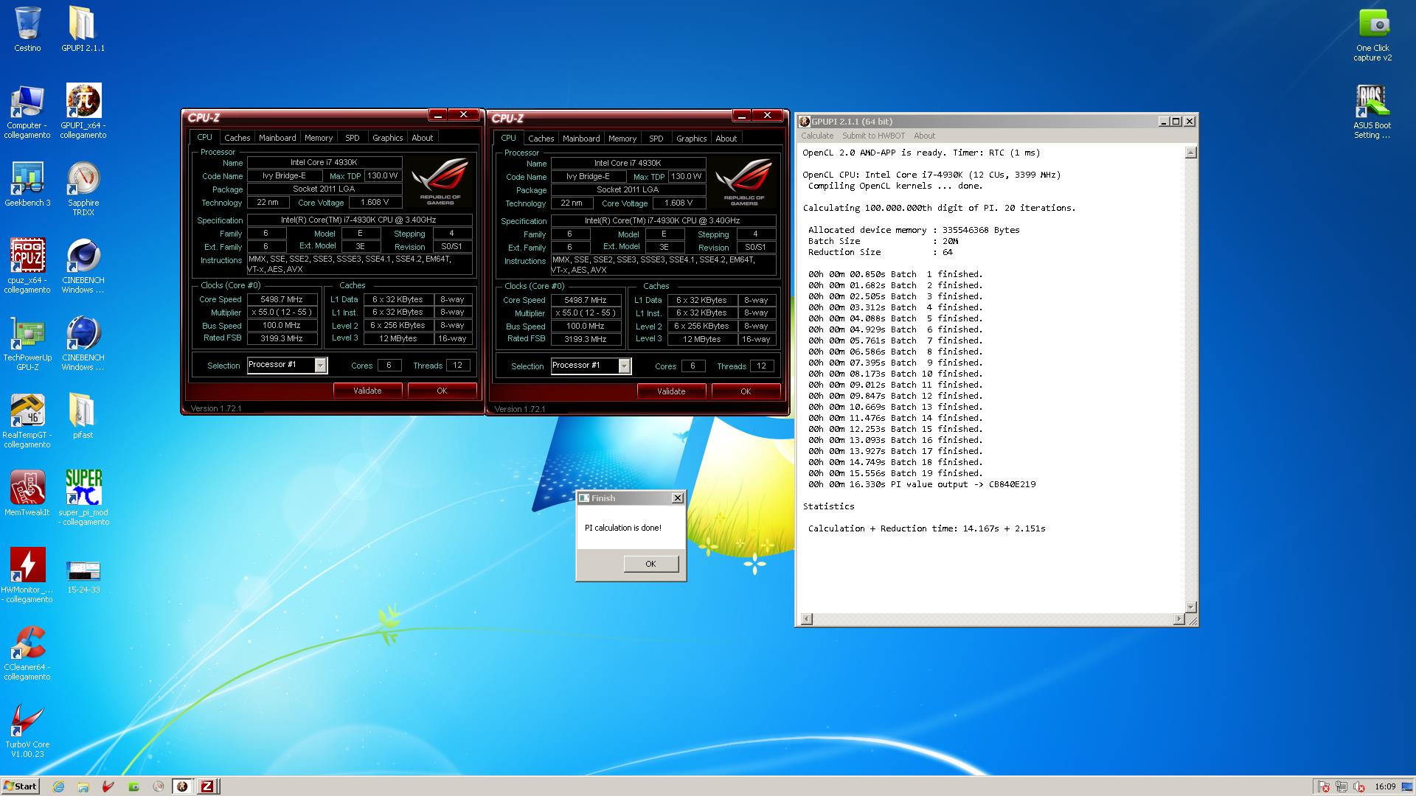
Task: Switch to About tab in right CPU-Z
Action: pos(726,139)
